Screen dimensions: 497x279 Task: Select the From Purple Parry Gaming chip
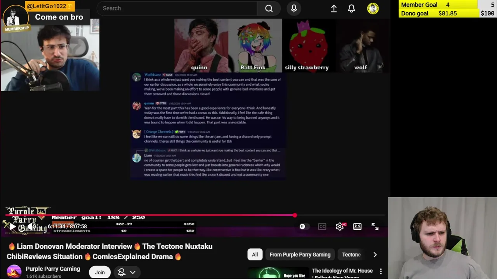pyautogui.click(x=300, y=255)
